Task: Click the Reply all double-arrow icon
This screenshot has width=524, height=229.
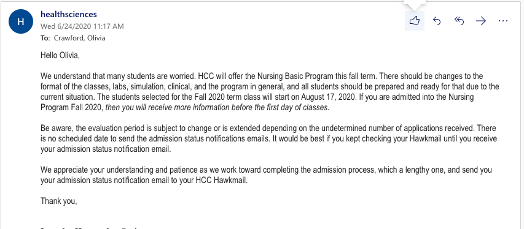Action: 459,21
